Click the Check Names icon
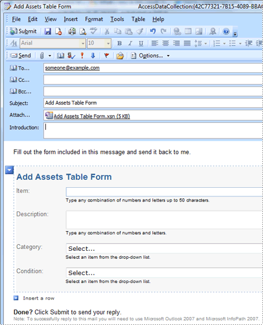The height and width of the screenshot is (325, 263). [71, 56]
